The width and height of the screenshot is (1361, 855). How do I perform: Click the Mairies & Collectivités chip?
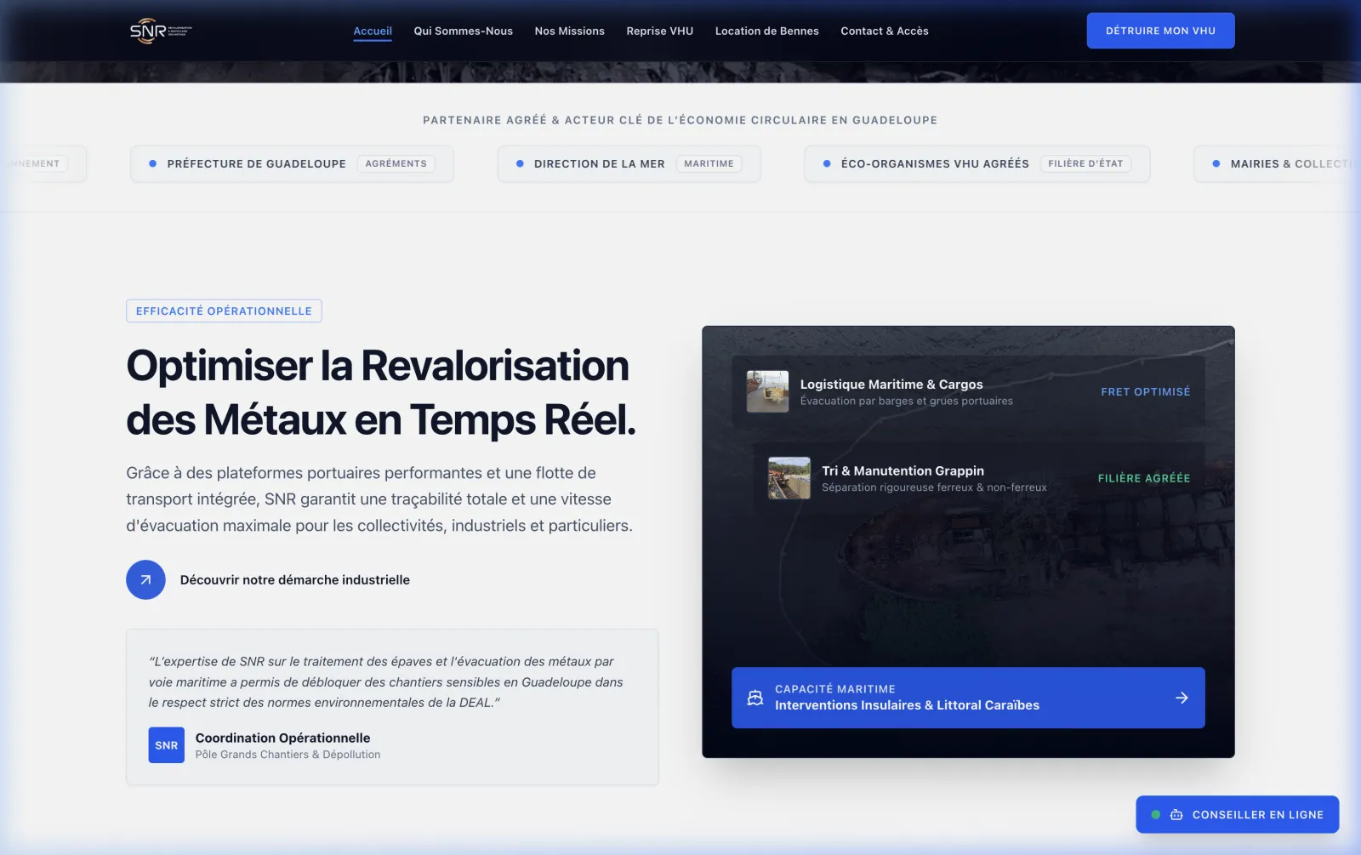pos(1277,163)
